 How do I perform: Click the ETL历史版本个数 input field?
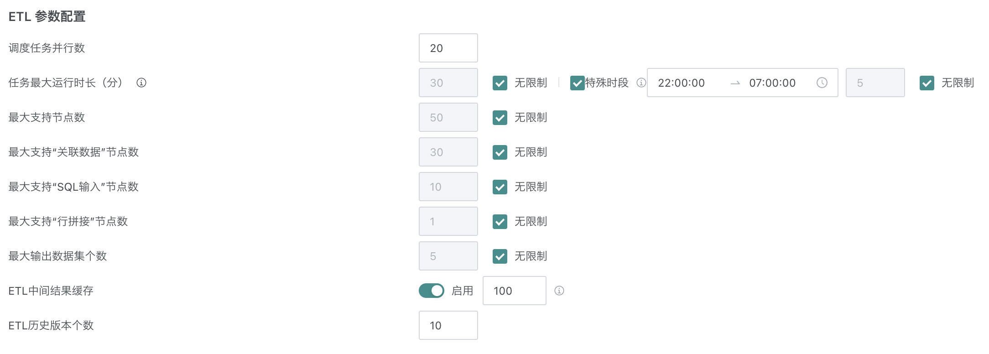click(x=448, y=325)
